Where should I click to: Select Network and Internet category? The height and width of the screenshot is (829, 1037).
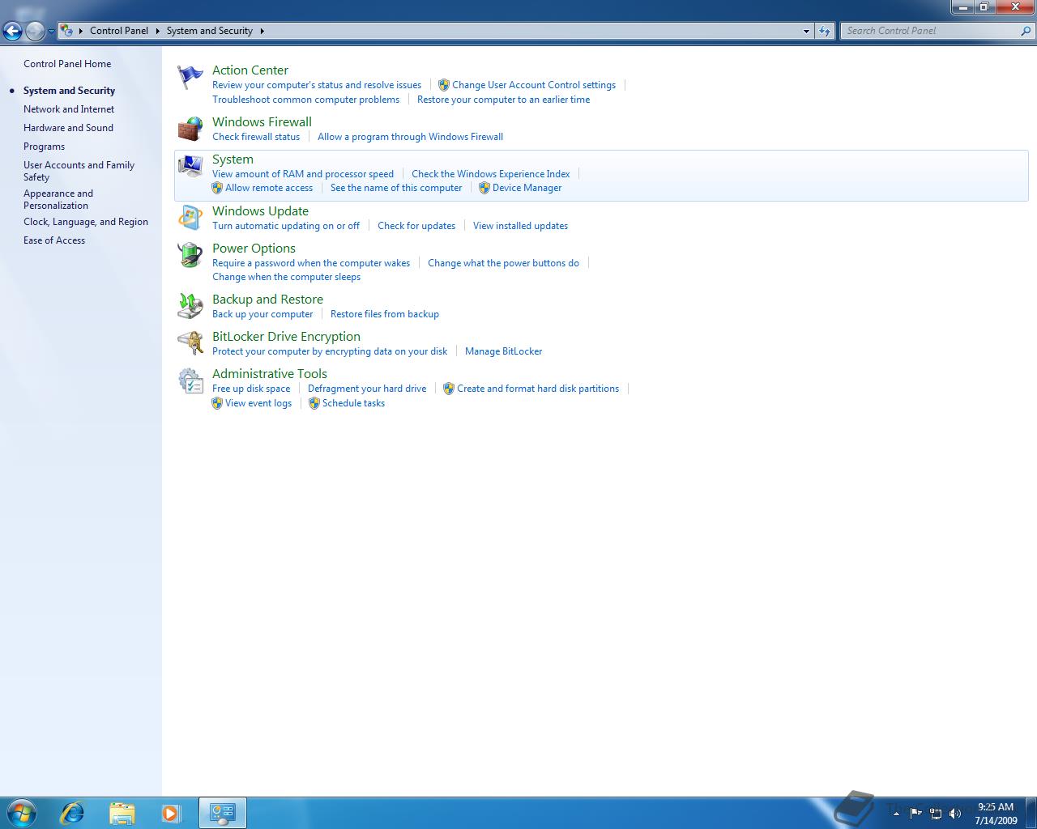click(x=69, y=109)
